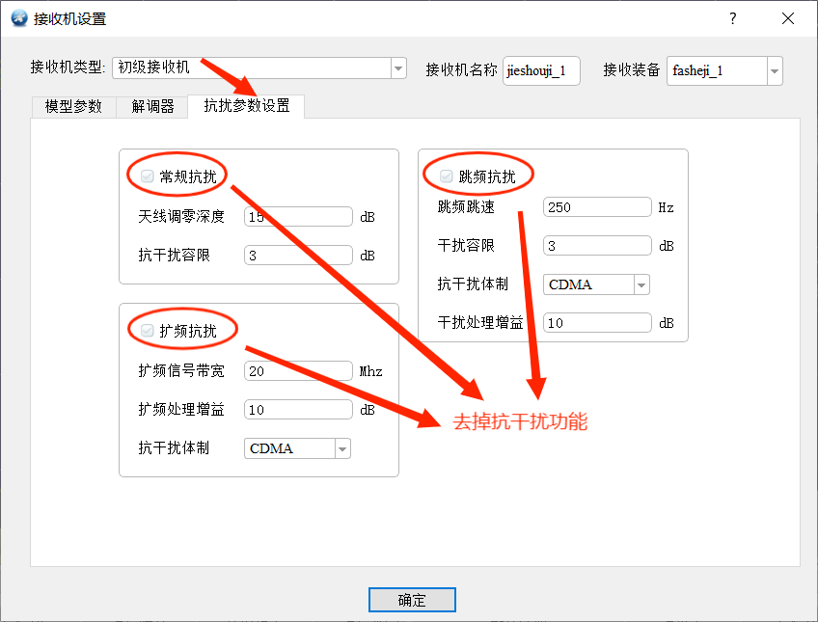Expand 抗干扰体制 dropdown in 跳频抗扰 group

tap(641, 284)
